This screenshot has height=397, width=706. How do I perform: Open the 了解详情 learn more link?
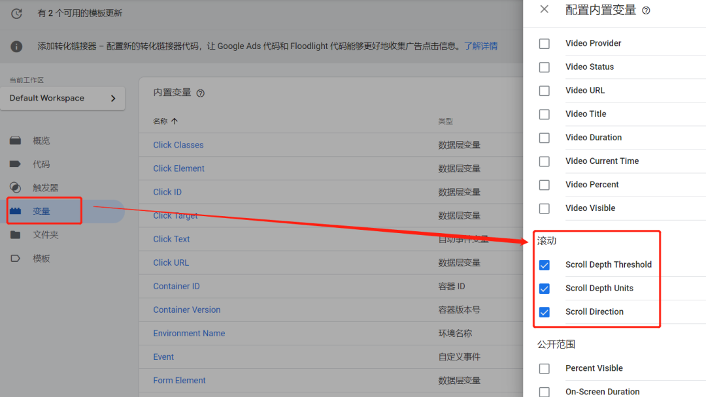(x=480, y=46)
